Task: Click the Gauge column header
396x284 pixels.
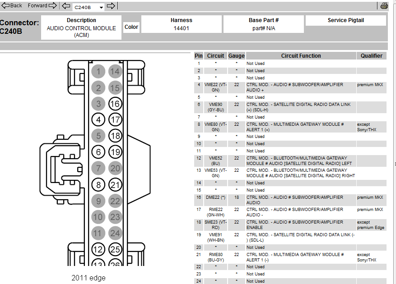Action: coord(237,56)
